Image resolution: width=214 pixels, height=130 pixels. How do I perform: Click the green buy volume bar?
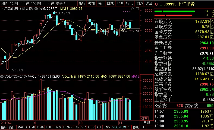pos(175,11)
